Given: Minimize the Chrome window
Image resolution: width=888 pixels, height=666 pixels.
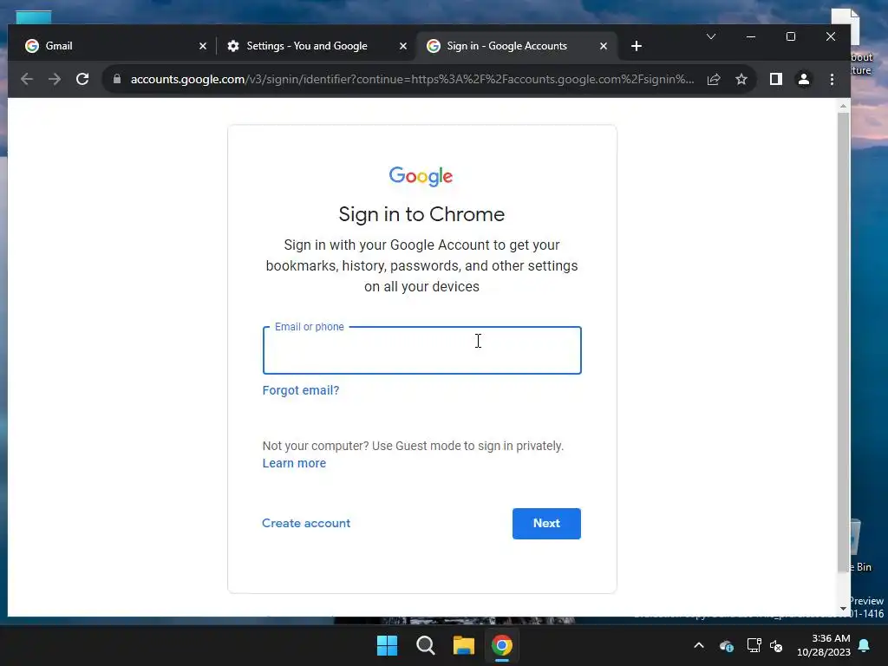Looking at the screenshot, I should click(751, 36).
